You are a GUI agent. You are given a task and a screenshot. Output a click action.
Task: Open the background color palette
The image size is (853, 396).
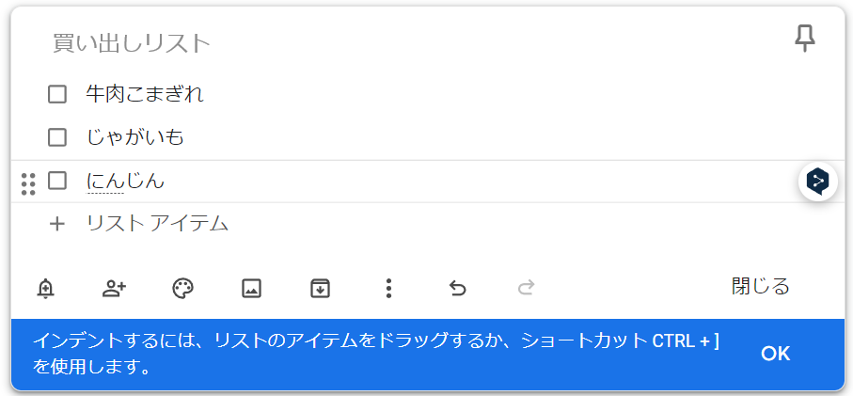tap(182, 289)
